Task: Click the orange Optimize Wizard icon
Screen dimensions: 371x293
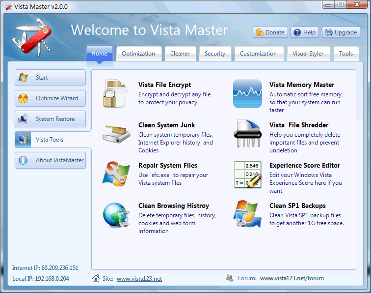Action: [x=23, y=98]
